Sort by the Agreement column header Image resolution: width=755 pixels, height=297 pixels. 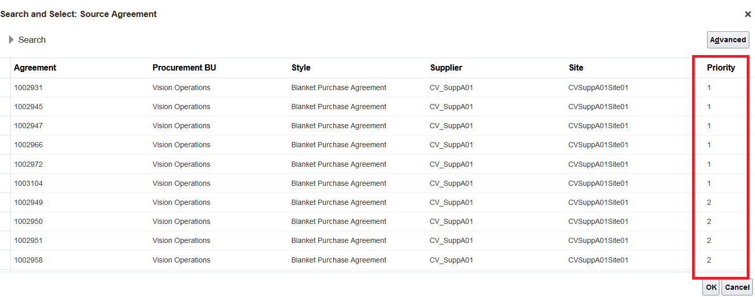35,67
